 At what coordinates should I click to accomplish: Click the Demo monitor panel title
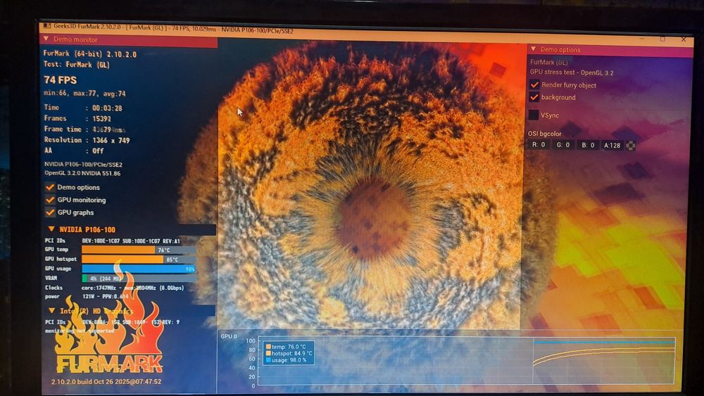(x=75, y=39)
